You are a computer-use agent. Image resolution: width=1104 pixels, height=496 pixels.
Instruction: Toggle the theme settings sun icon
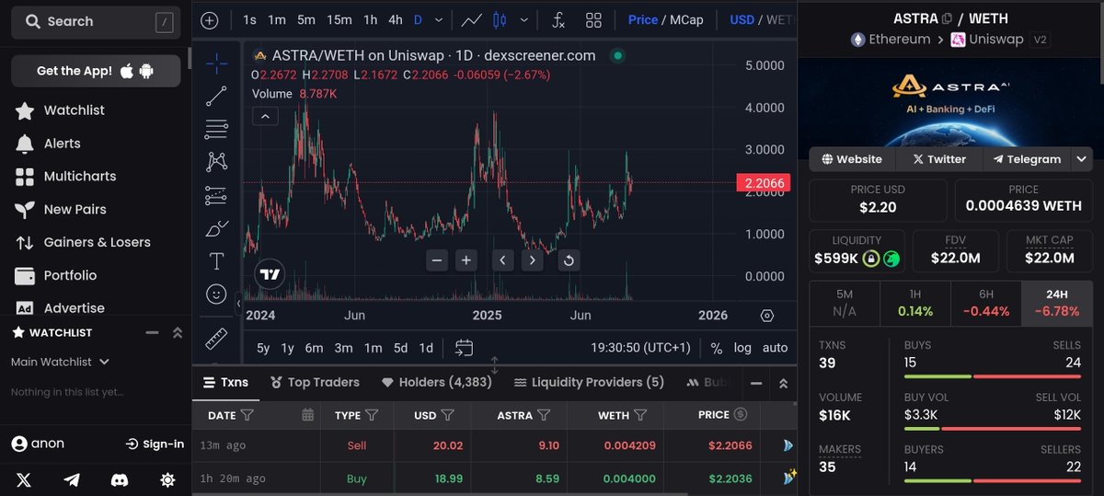click(x=167, y=480)
